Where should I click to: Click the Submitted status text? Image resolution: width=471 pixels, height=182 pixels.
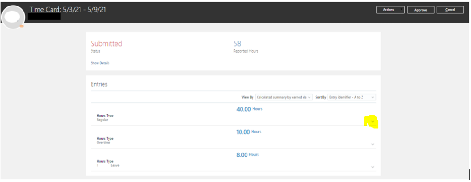click(x=106, y=44)
